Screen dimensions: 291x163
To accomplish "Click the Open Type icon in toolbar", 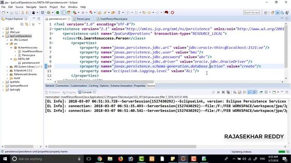I will (x=100, y=13).
